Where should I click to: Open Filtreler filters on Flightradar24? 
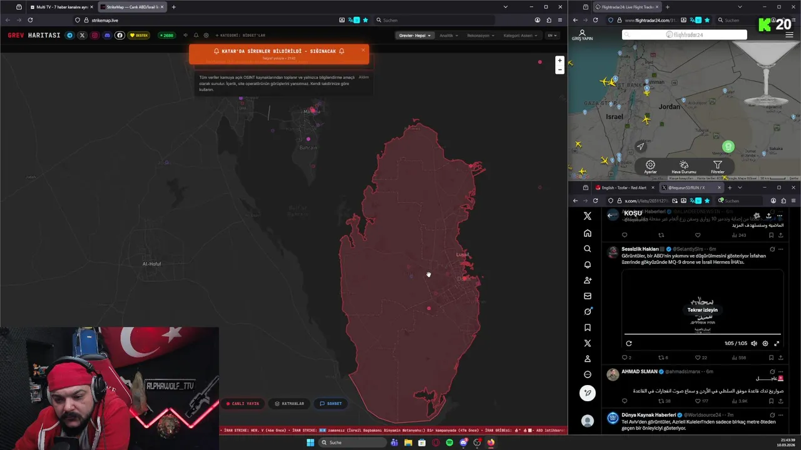point(718,167)
